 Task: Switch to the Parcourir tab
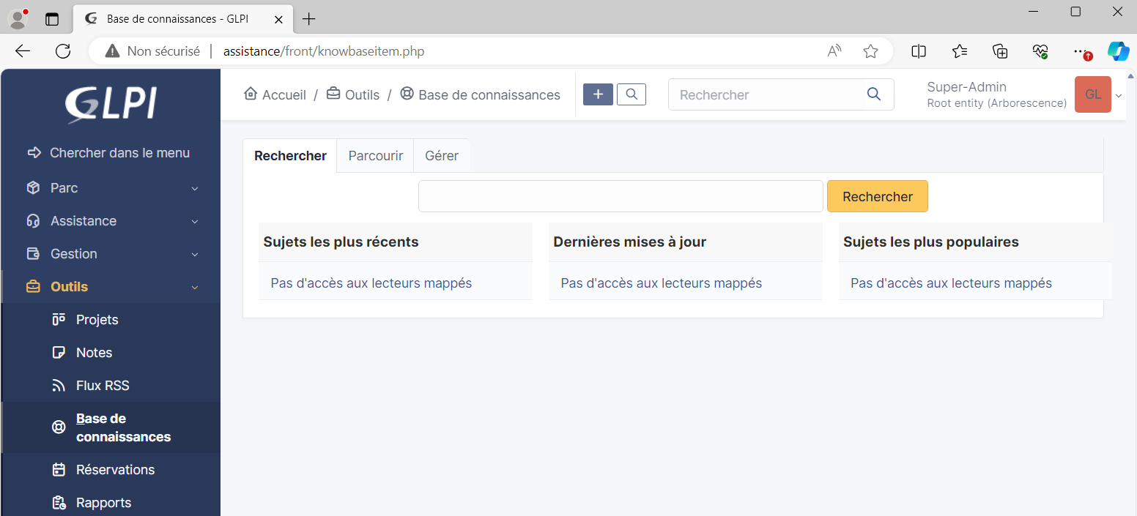[x=375, y=156]
